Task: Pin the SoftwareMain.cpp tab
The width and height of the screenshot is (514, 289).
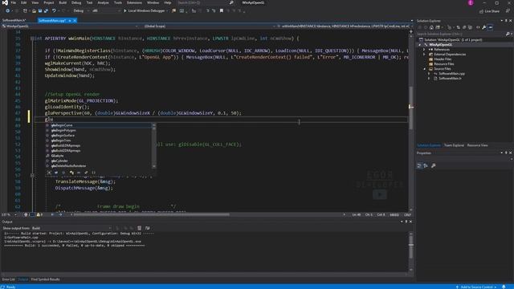Action: click(x=70, y=20)
